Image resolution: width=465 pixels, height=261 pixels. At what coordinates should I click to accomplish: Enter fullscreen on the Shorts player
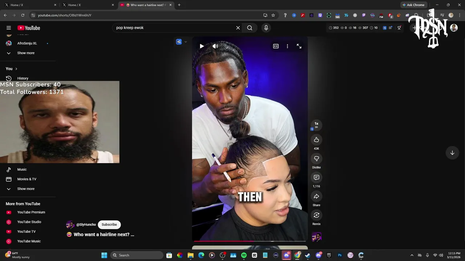coord(299,46)
